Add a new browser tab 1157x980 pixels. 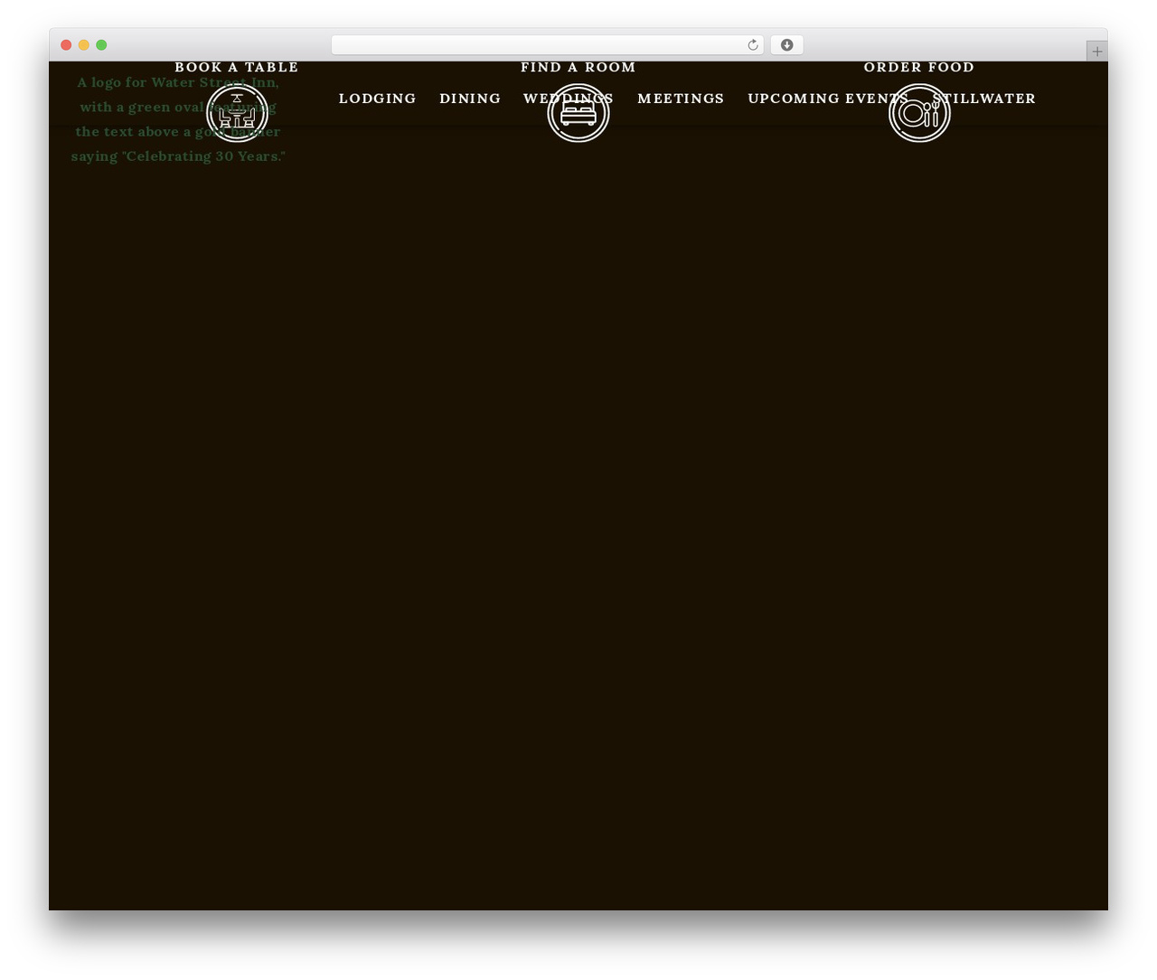[1096, 52]
